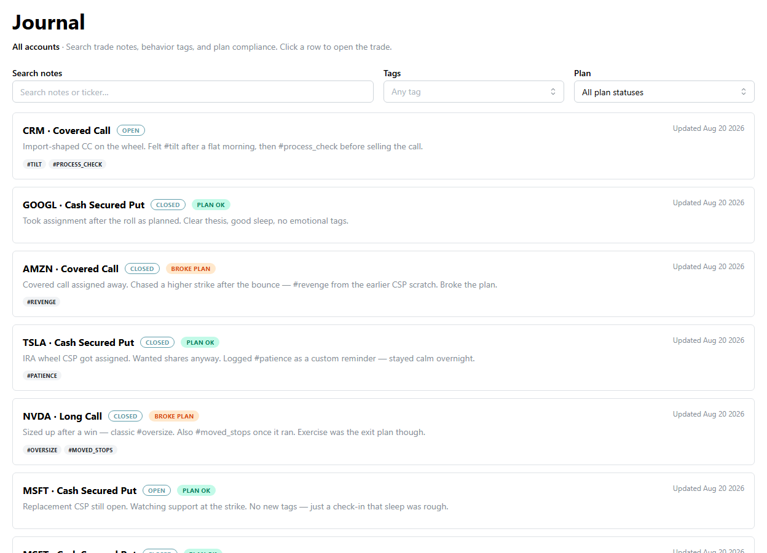
Task: Open the AMZN Covered Call trade row
Action: [x=383, y=284]
